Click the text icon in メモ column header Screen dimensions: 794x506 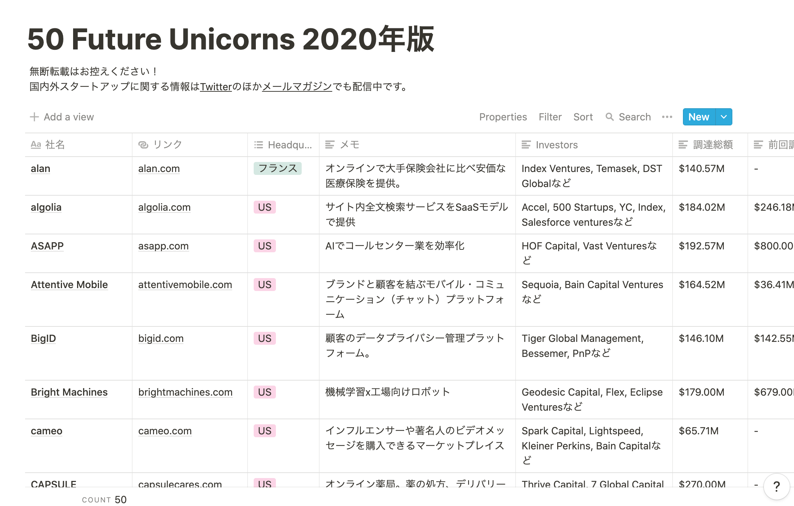[330, 145]
